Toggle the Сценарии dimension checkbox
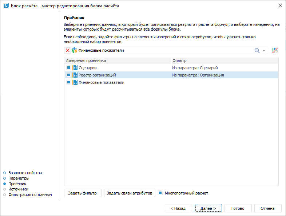This screenshot has height=216, width=286. [x=68, y=68]
